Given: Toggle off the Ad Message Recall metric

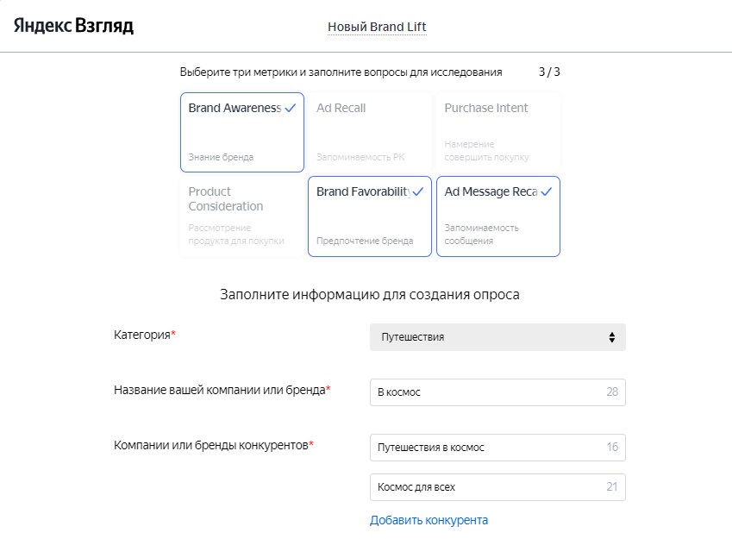Looking at the screenshot, I should coord(497,216).
